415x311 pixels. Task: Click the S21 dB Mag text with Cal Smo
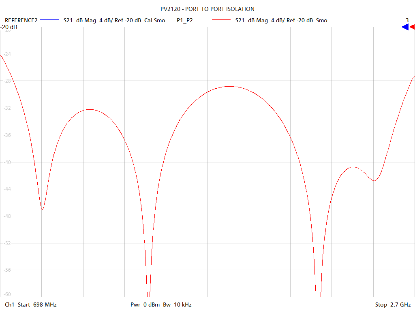pyautogui.click(x=114, y=20)
